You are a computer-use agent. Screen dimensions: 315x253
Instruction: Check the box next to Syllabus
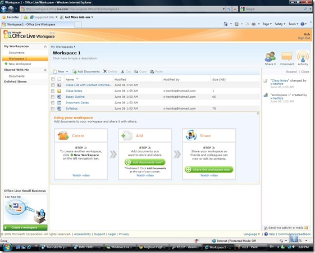click(x=53, y=109)
